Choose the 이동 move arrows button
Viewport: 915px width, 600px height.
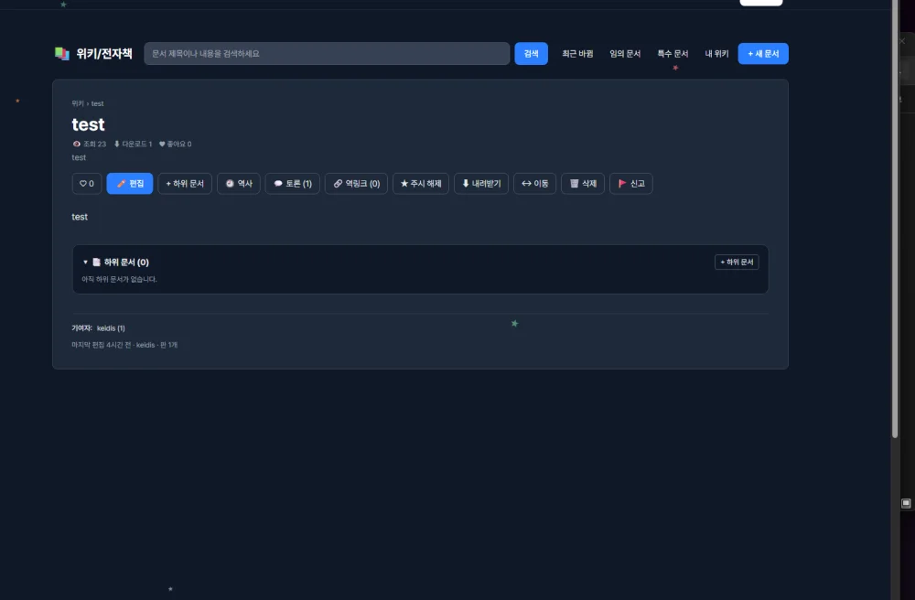535,184
